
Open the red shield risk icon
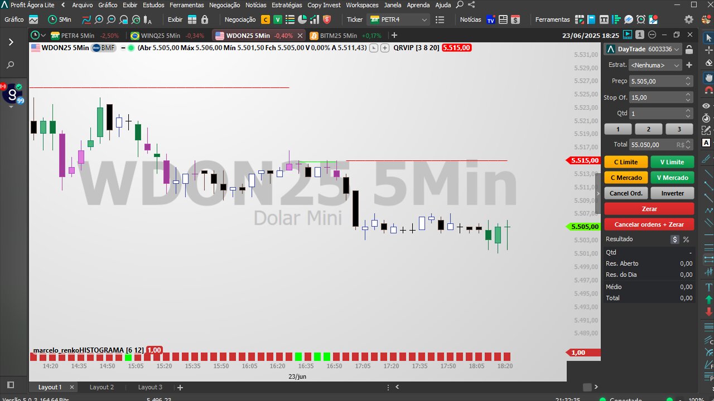[327, 19]
